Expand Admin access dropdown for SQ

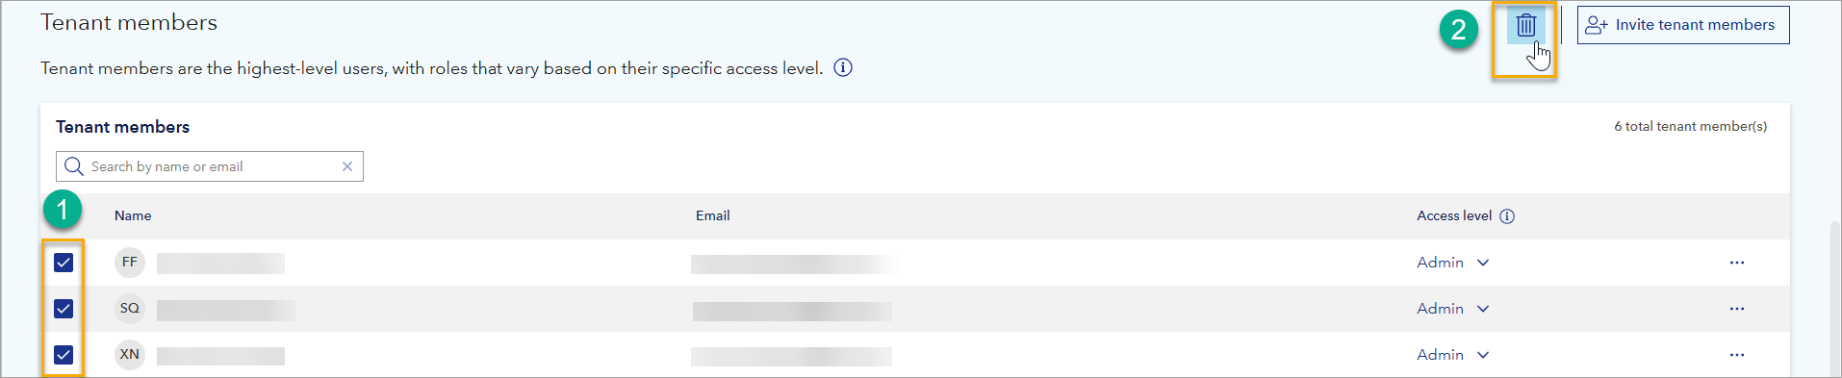[x=1453, y=309]
